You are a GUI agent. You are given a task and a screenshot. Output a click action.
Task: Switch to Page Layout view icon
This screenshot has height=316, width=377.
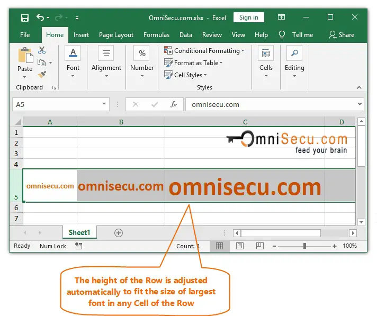pos(240,246)
